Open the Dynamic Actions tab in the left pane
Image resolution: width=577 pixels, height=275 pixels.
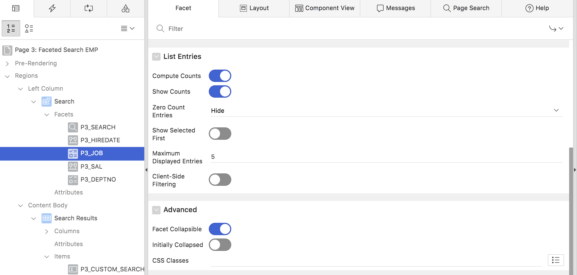(x=52, y=8)
